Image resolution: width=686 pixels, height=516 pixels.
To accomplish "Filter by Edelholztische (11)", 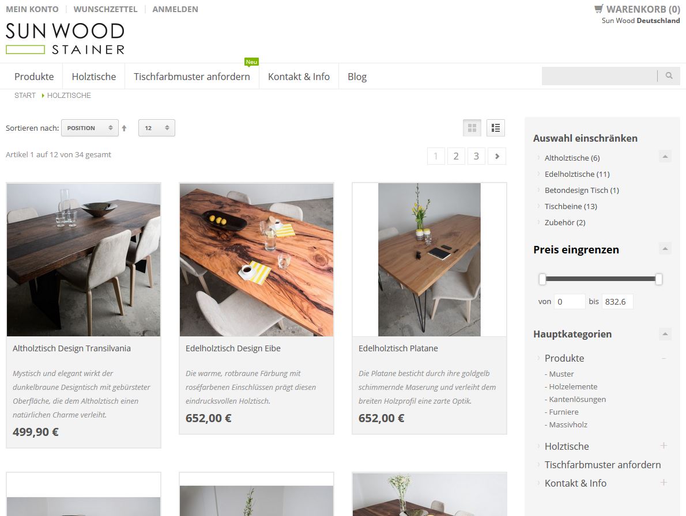I will coord(577,174).
